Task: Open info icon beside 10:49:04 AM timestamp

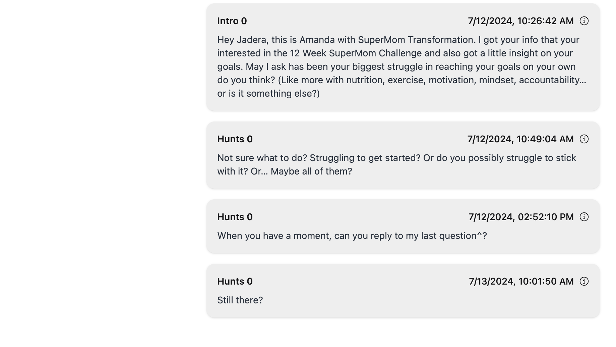Action: pyautogui.click(x=584, y=139)
